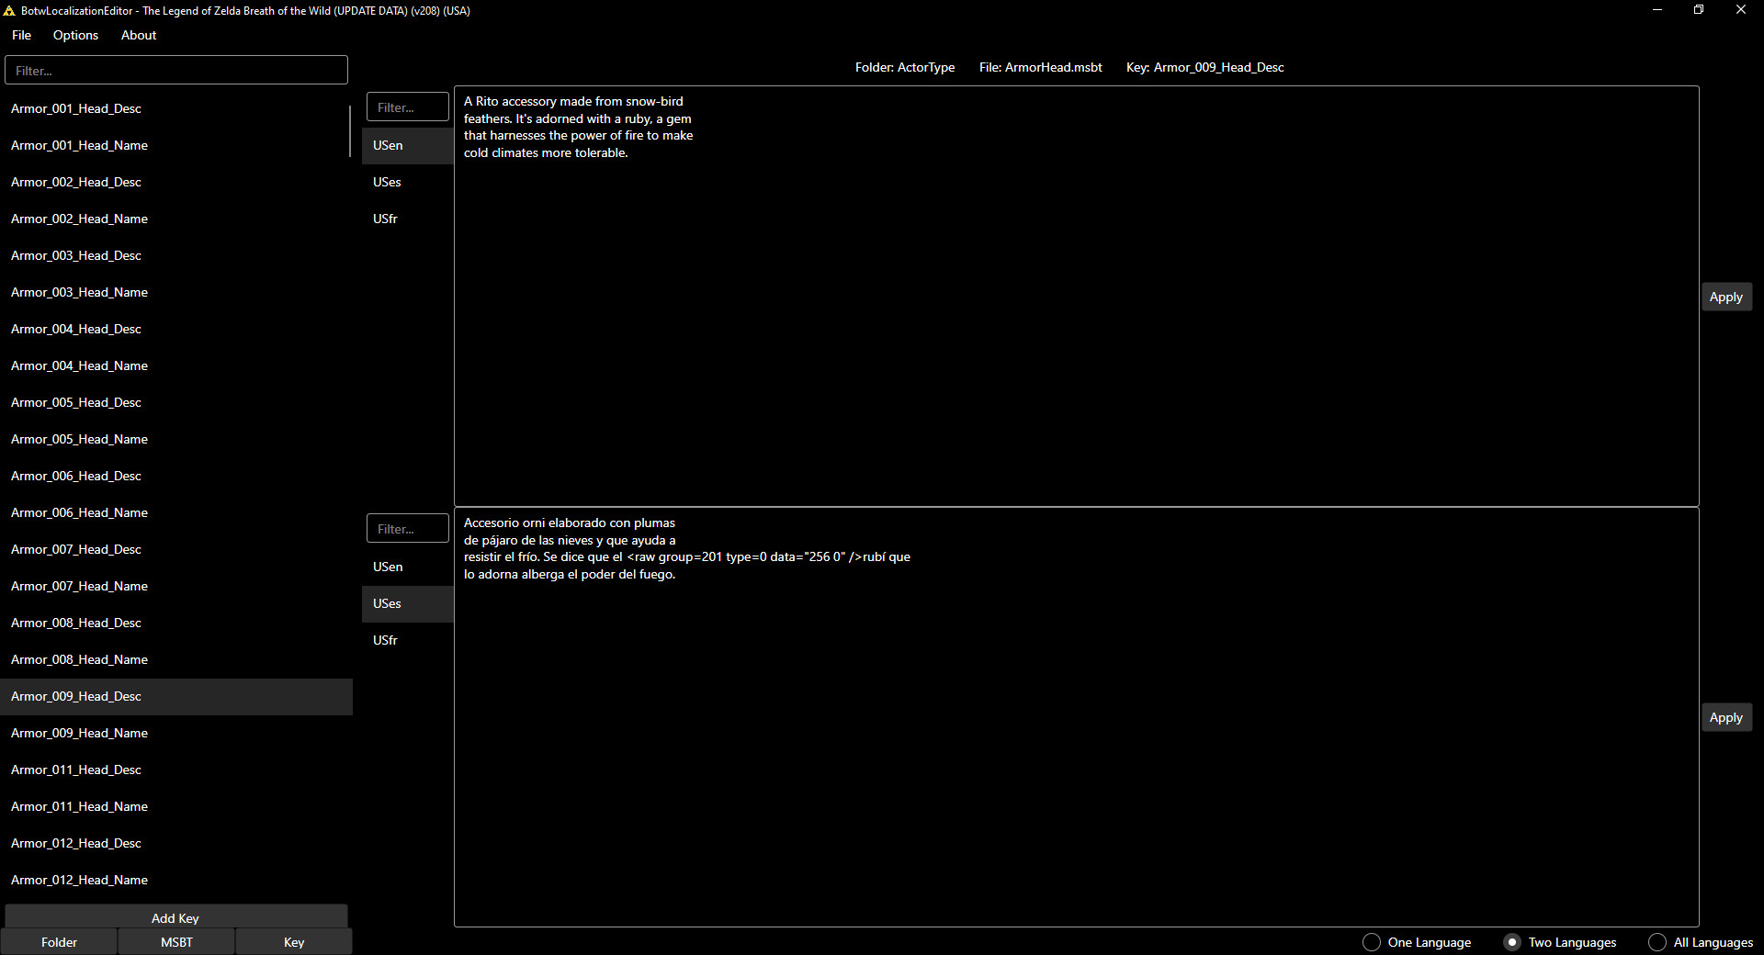Select key Armor_002_Head_Name
The width and height of the screenshot is (1764, 955).
click(176, 219)
